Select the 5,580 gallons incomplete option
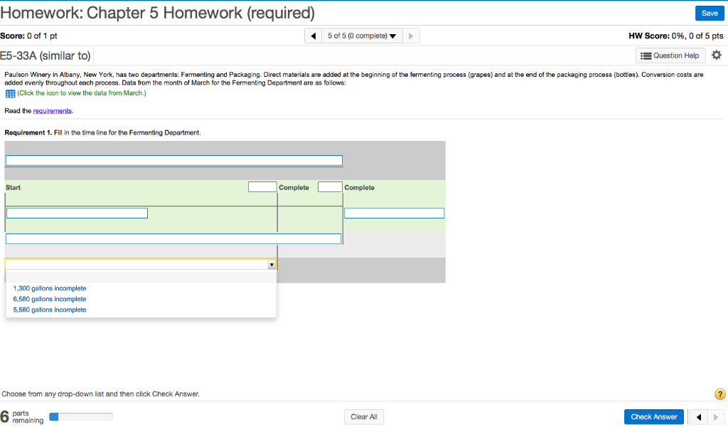The image size is (728, 427). (48, 310)
